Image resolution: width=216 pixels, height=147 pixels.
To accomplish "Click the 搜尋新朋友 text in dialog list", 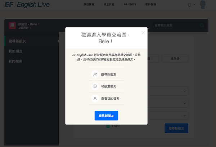I will click(109, 74).
